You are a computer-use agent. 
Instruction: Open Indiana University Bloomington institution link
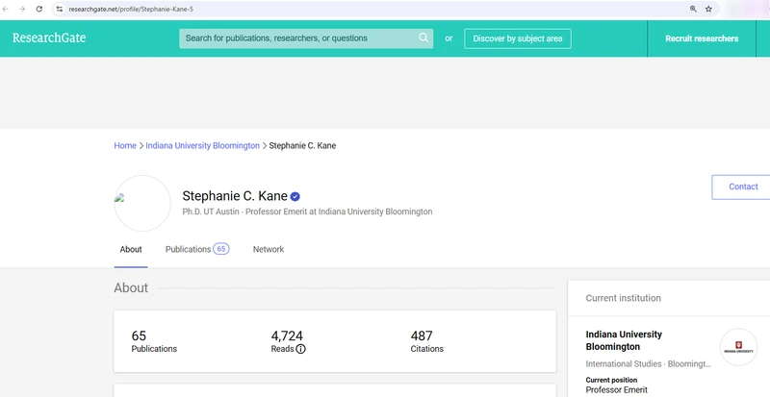(x=624, y=340)
